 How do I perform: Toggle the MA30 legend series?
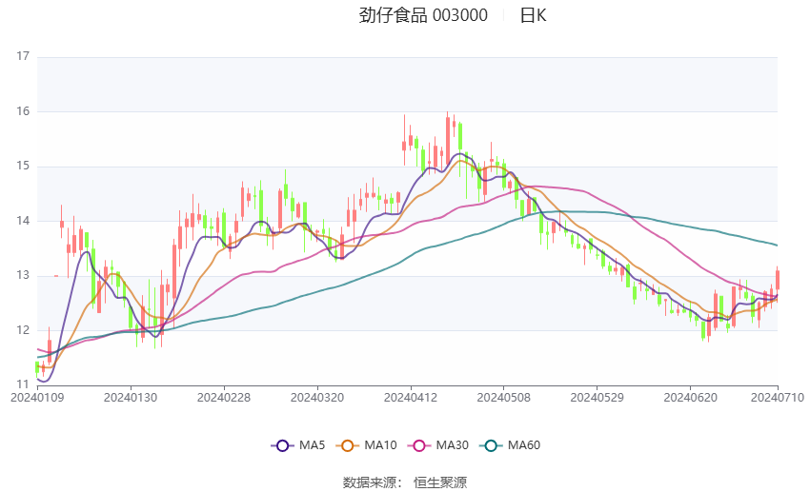pyautogui.click(x=438, y=445)
